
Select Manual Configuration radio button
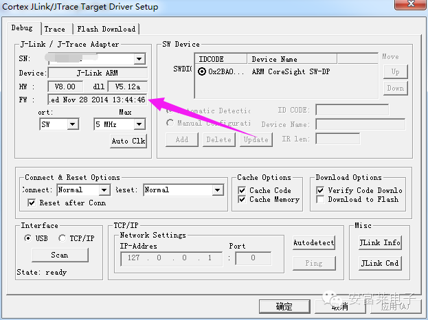tap(170, 123)
